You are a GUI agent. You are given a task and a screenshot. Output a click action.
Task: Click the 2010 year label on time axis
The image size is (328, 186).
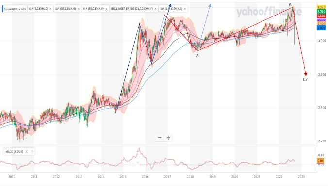pos(12,177)
